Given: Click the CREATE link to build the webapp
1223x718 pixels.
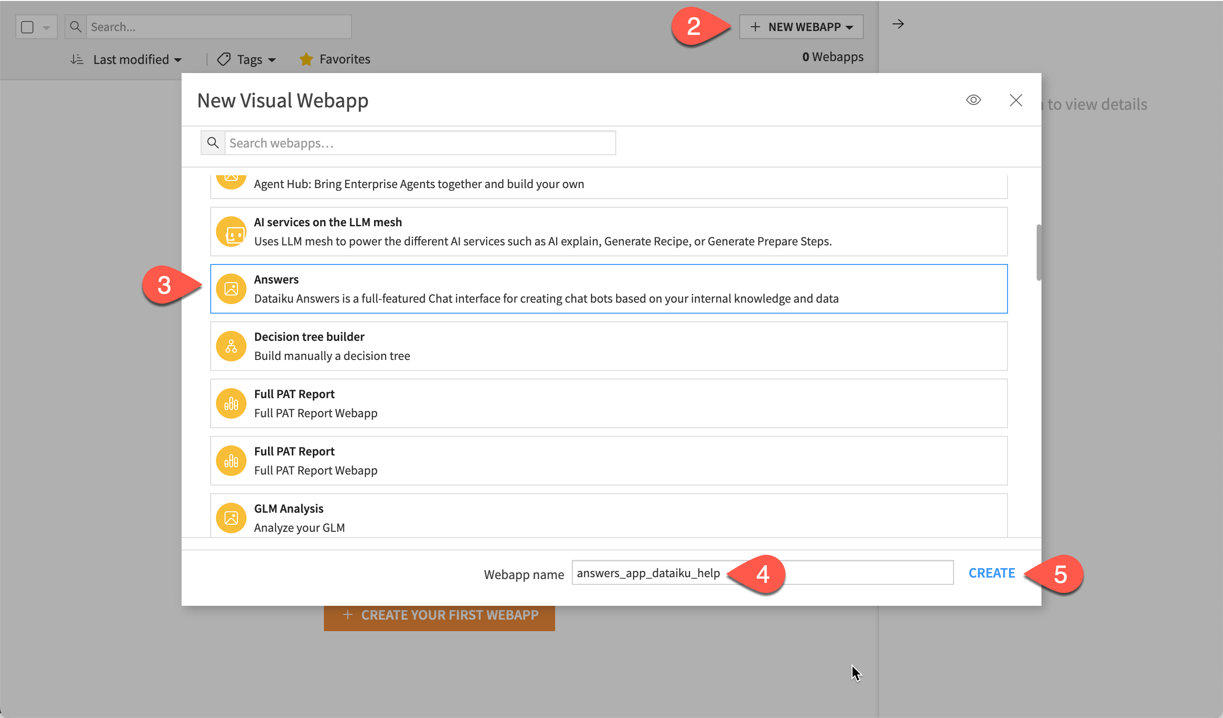Looking at the screenshot, I should [x=991, y=573].
